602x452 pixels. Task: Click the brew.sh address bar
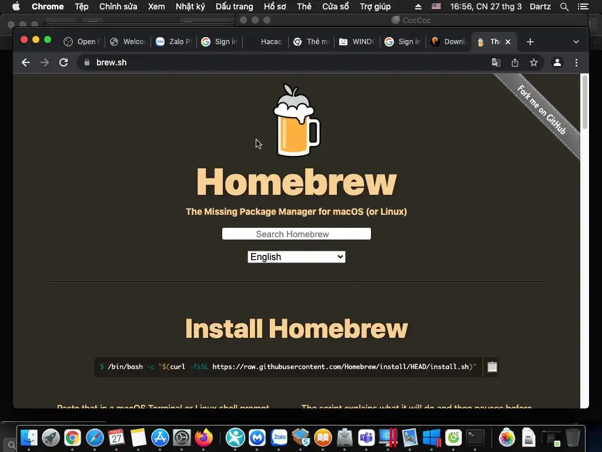click(x=284, y=62)
